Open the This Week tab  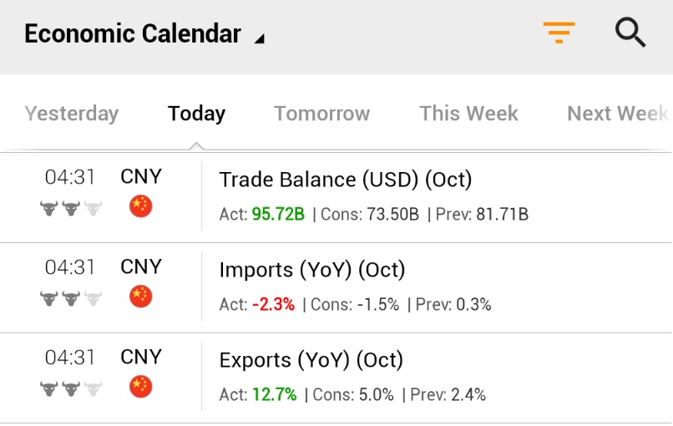click(468, 114)
